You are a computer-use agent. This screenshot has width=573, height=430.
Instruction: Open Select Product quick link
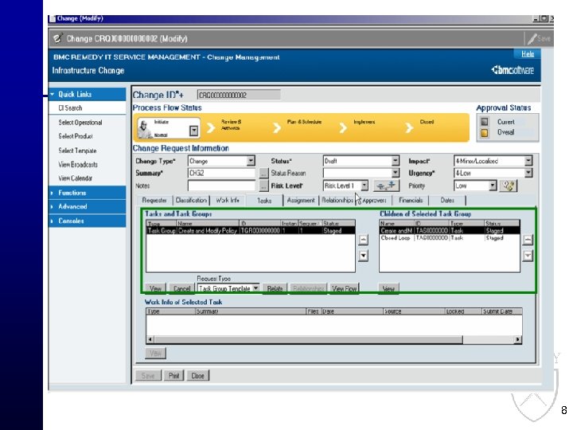point(76,136)
